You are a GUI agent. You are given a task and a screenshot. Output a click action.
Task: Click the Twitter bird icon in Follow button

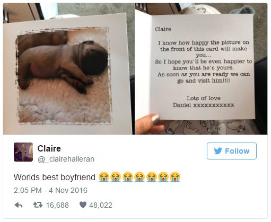(218, 151)
